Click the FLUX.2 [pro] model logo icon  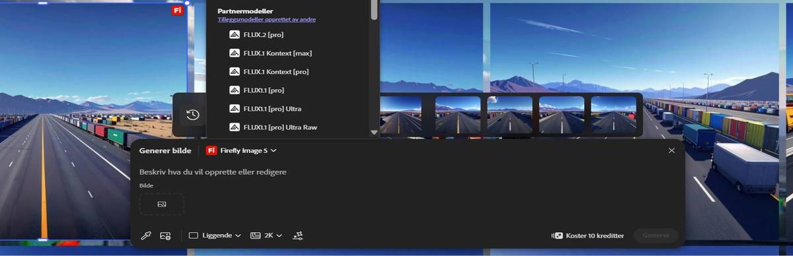click(x=234, y=34)
